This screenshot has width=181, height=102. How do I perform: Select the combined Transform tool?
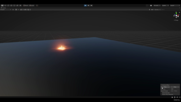click(x=17, y=5)
